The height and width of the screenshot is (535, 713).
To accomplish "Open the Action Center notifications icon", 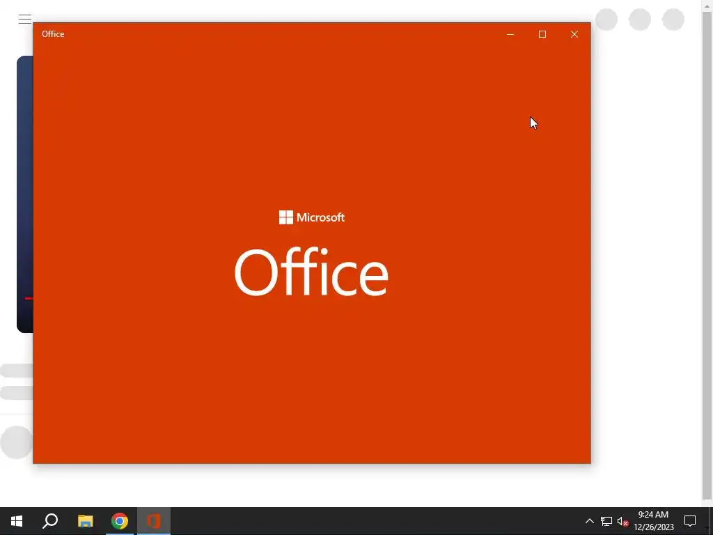I will point(690,521).
